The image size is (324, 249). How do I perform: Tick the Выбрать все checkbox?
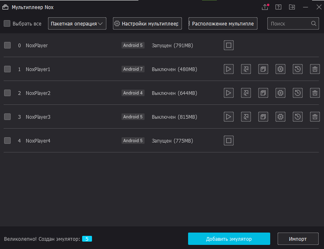click(7, 23)
